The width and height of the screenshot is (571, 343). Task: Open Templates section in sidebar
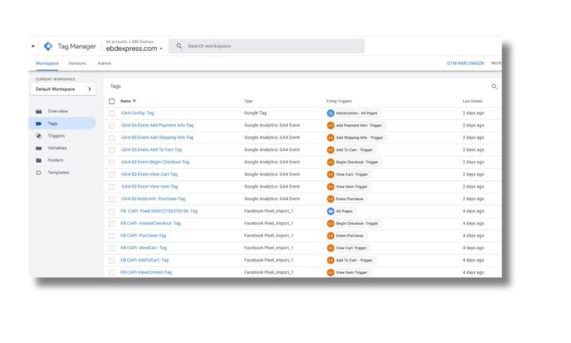[x=58, y=173]
